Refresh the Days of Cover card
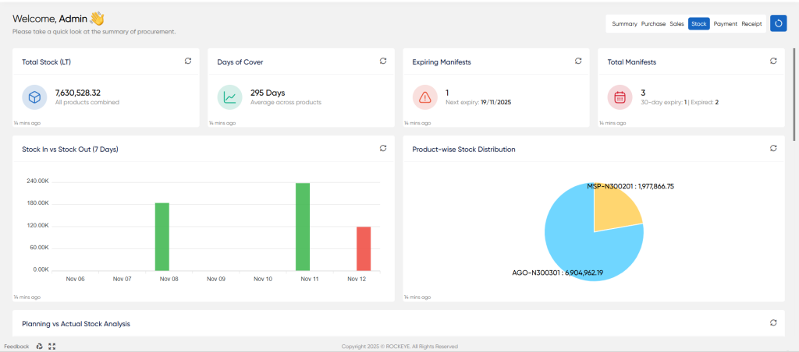The image size is (799, 352). pos(383,61)
